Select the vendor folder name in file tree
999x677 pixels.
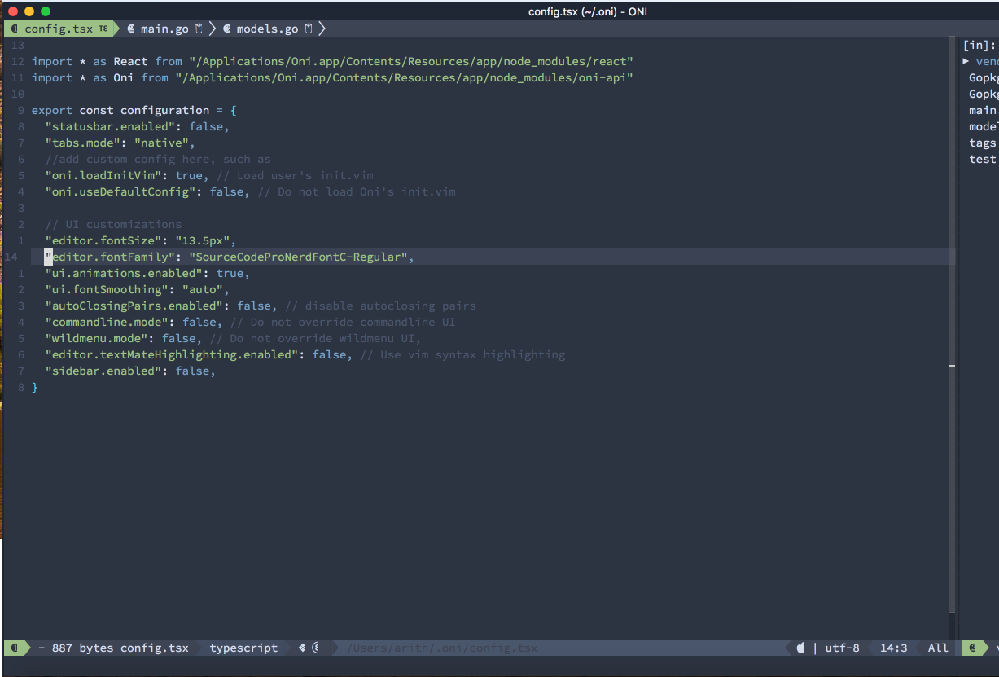[987, 61]
